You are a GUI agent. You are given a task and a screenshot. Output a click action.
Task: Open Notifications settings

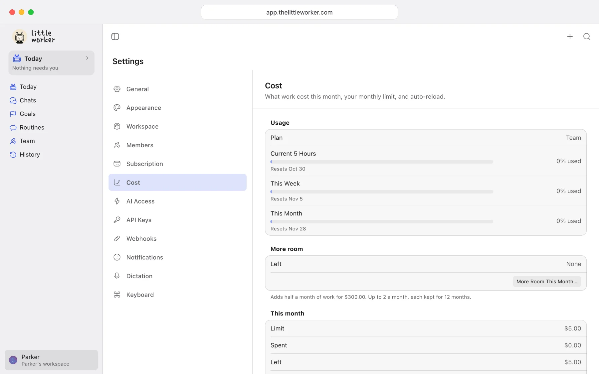pos(177,257)
